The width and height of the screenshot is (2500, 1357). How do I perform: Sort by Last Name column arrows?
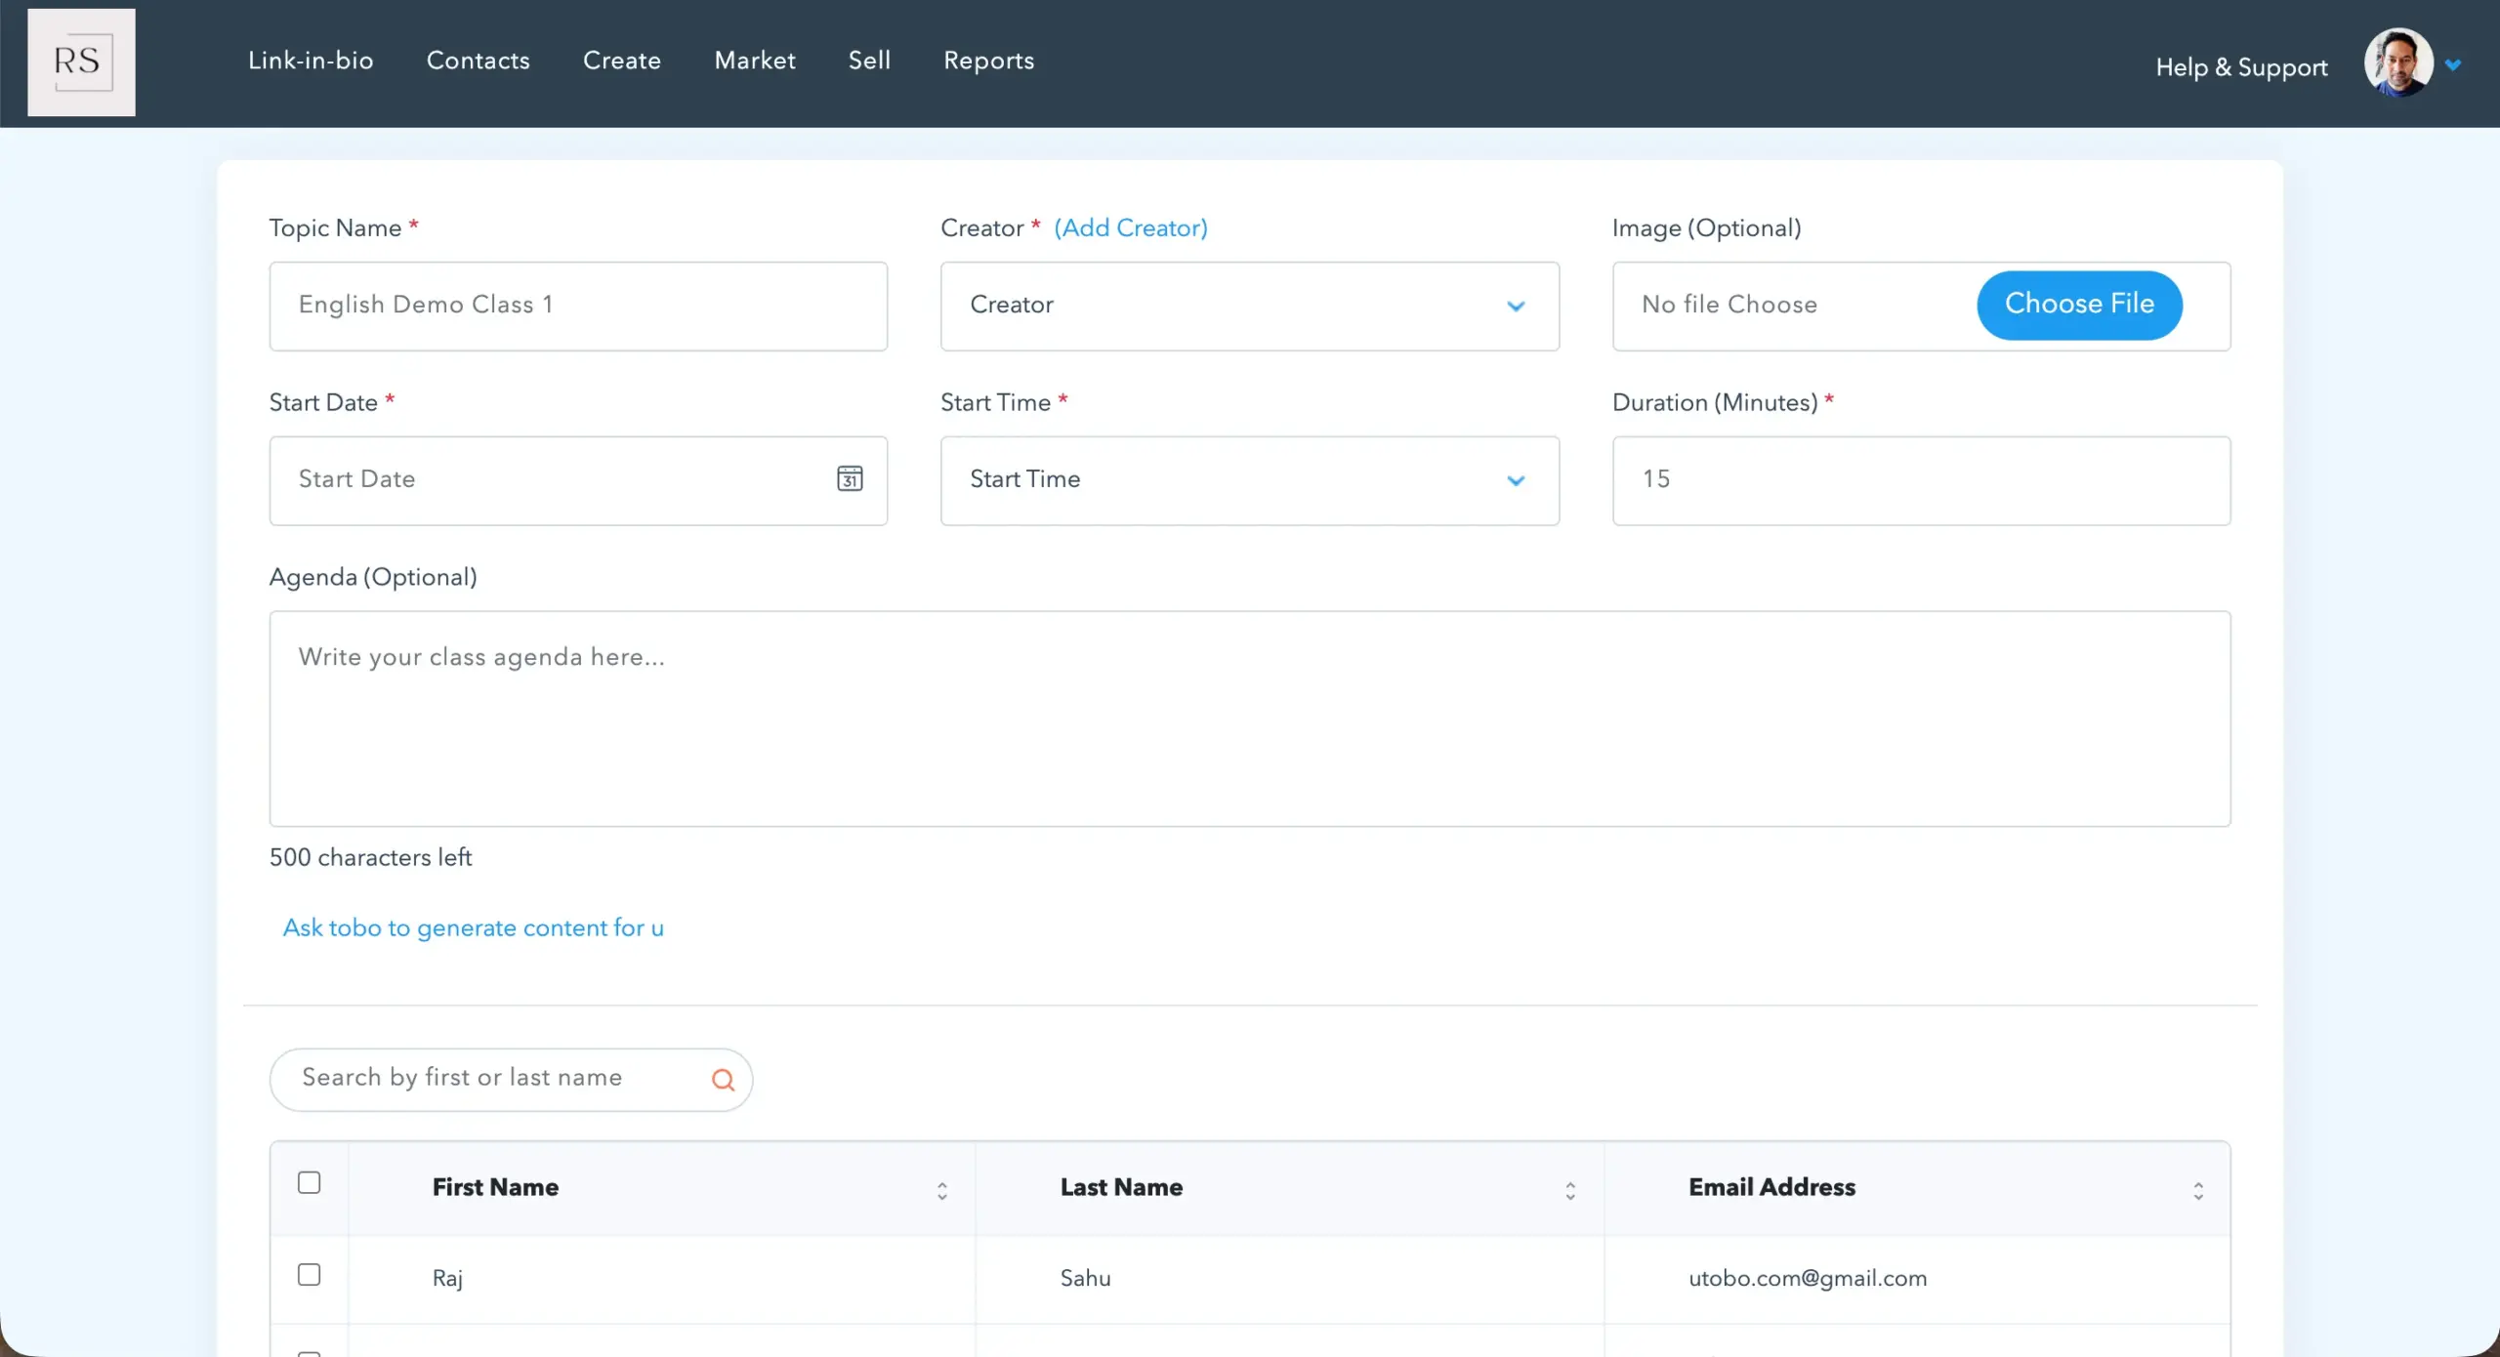point(1570,1191)
